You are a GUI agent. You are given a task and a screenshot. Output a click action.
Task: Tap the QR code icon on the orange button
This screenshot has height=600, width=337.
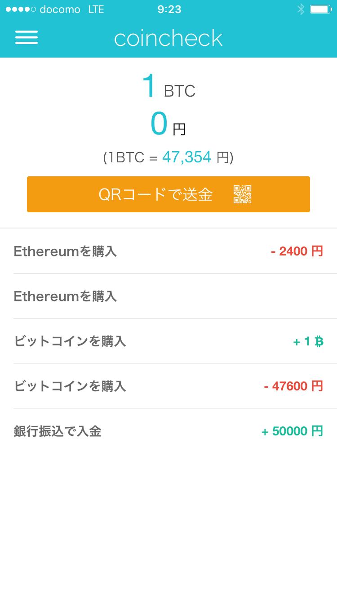point(242,194)
